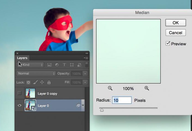Filter for shape layers
Image resolution: width=192 pixels, height=131 pixels.
(72, 65)
